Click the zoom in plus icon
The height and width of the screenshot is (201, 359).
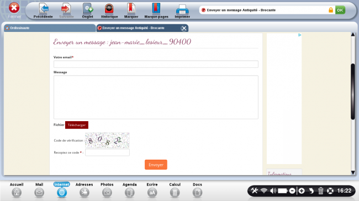[302, 191]
